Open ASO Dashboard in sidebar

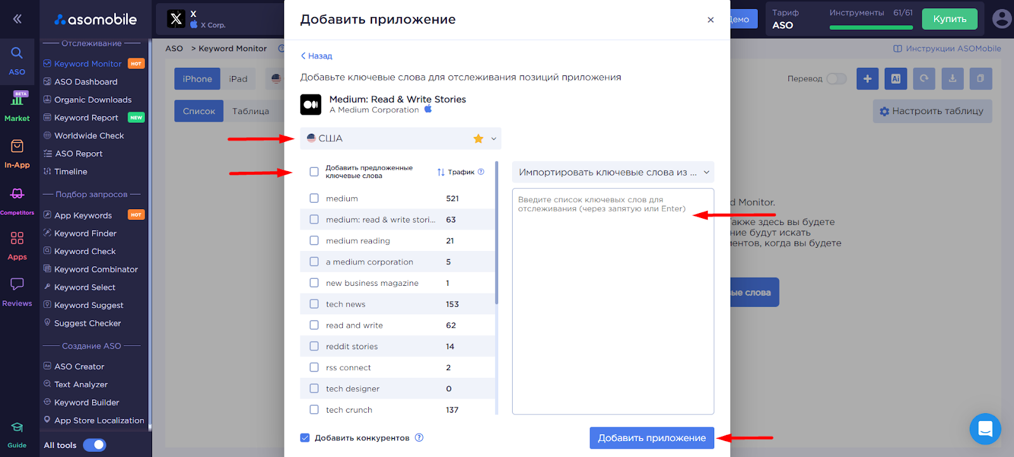(86, 82)
